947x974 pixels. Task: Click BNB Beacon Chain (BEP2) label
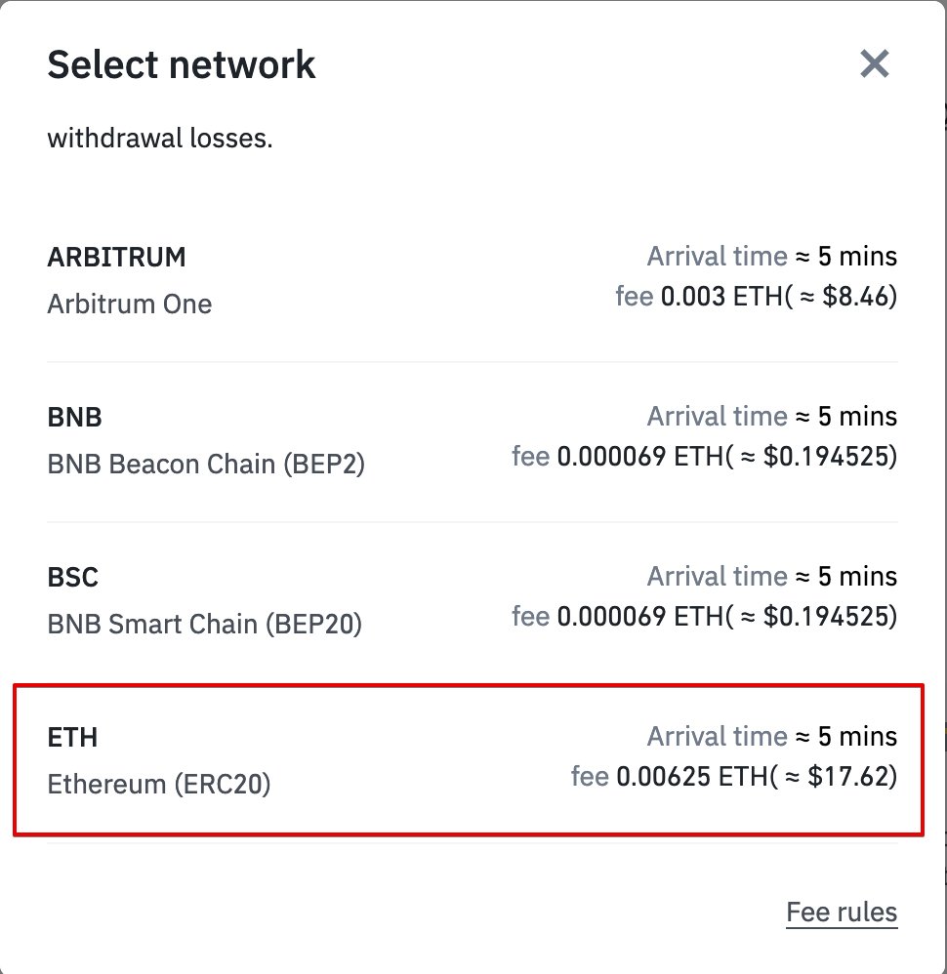205,464
